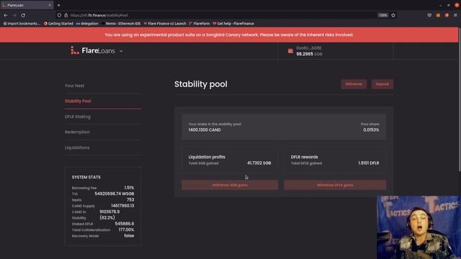This screenshot has width=461, height=259.
Task: Click the CAND Supply '14617960.13' value
Action: pyautogui.click(x=122, y=206)
